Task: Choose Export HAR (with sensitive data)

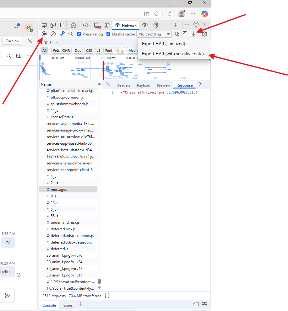Action: pos(174,54)
